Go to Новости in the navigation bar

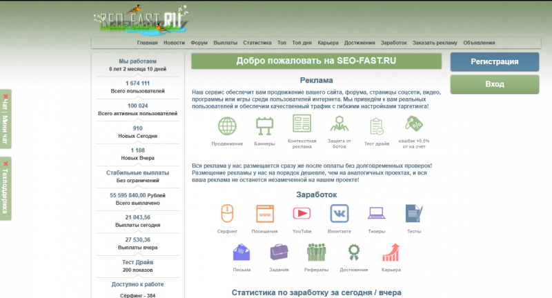click(x=174, y=43)
